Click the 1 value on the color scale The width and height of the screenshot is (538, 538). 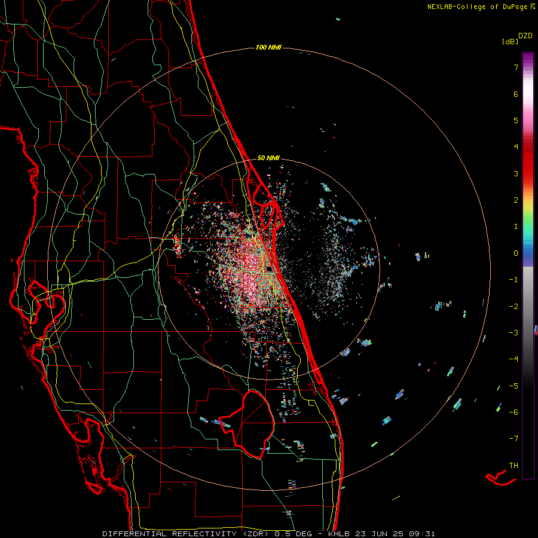(x=516, y=227)
